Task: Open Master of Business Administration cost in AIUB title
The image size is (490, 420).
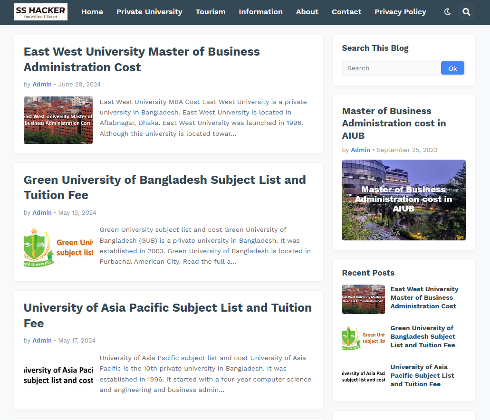Action: coord(394,123)
